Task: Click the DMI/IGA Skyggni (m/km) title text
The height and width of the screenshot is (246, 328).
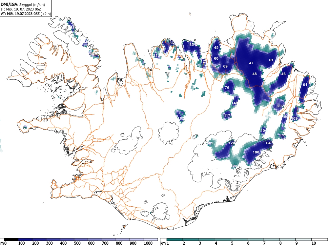Action: tap(23, 5)
